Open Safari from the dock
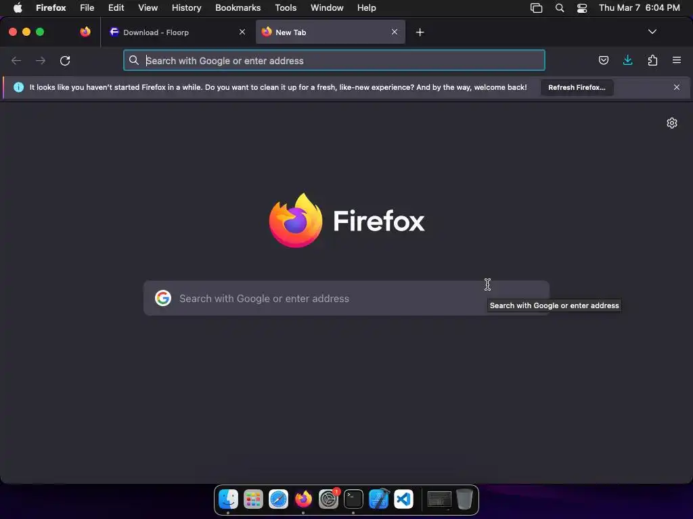 [x=278, y=499]
